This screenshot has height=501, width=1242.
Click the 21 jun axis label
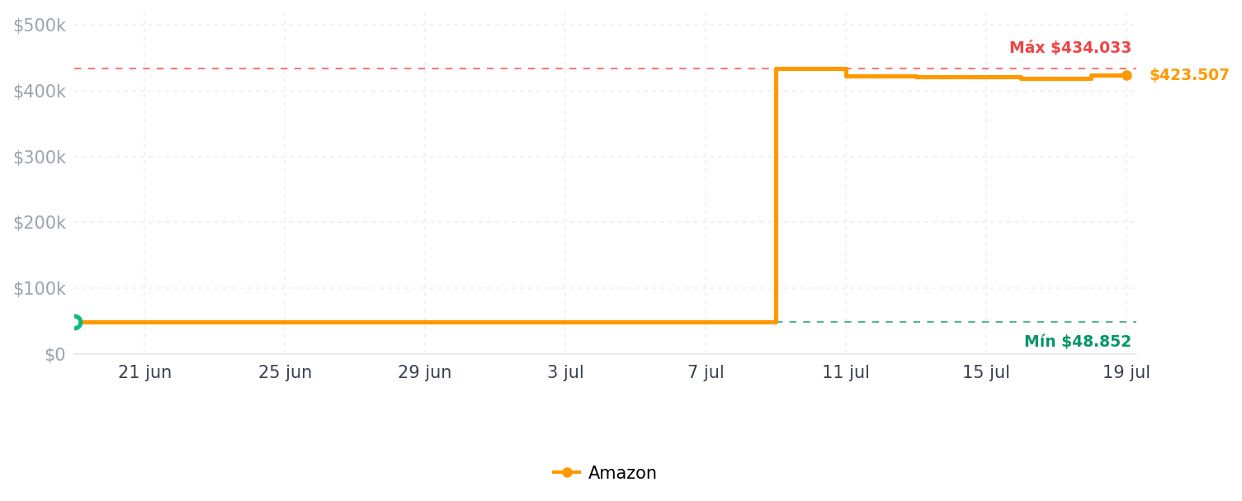pyautogui.click(x=144, y=372)
